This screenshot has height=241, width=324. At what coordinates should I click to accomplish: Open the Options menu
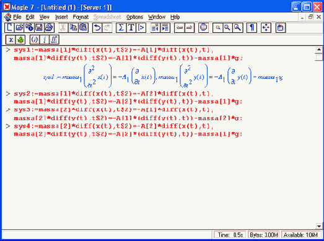134,17
